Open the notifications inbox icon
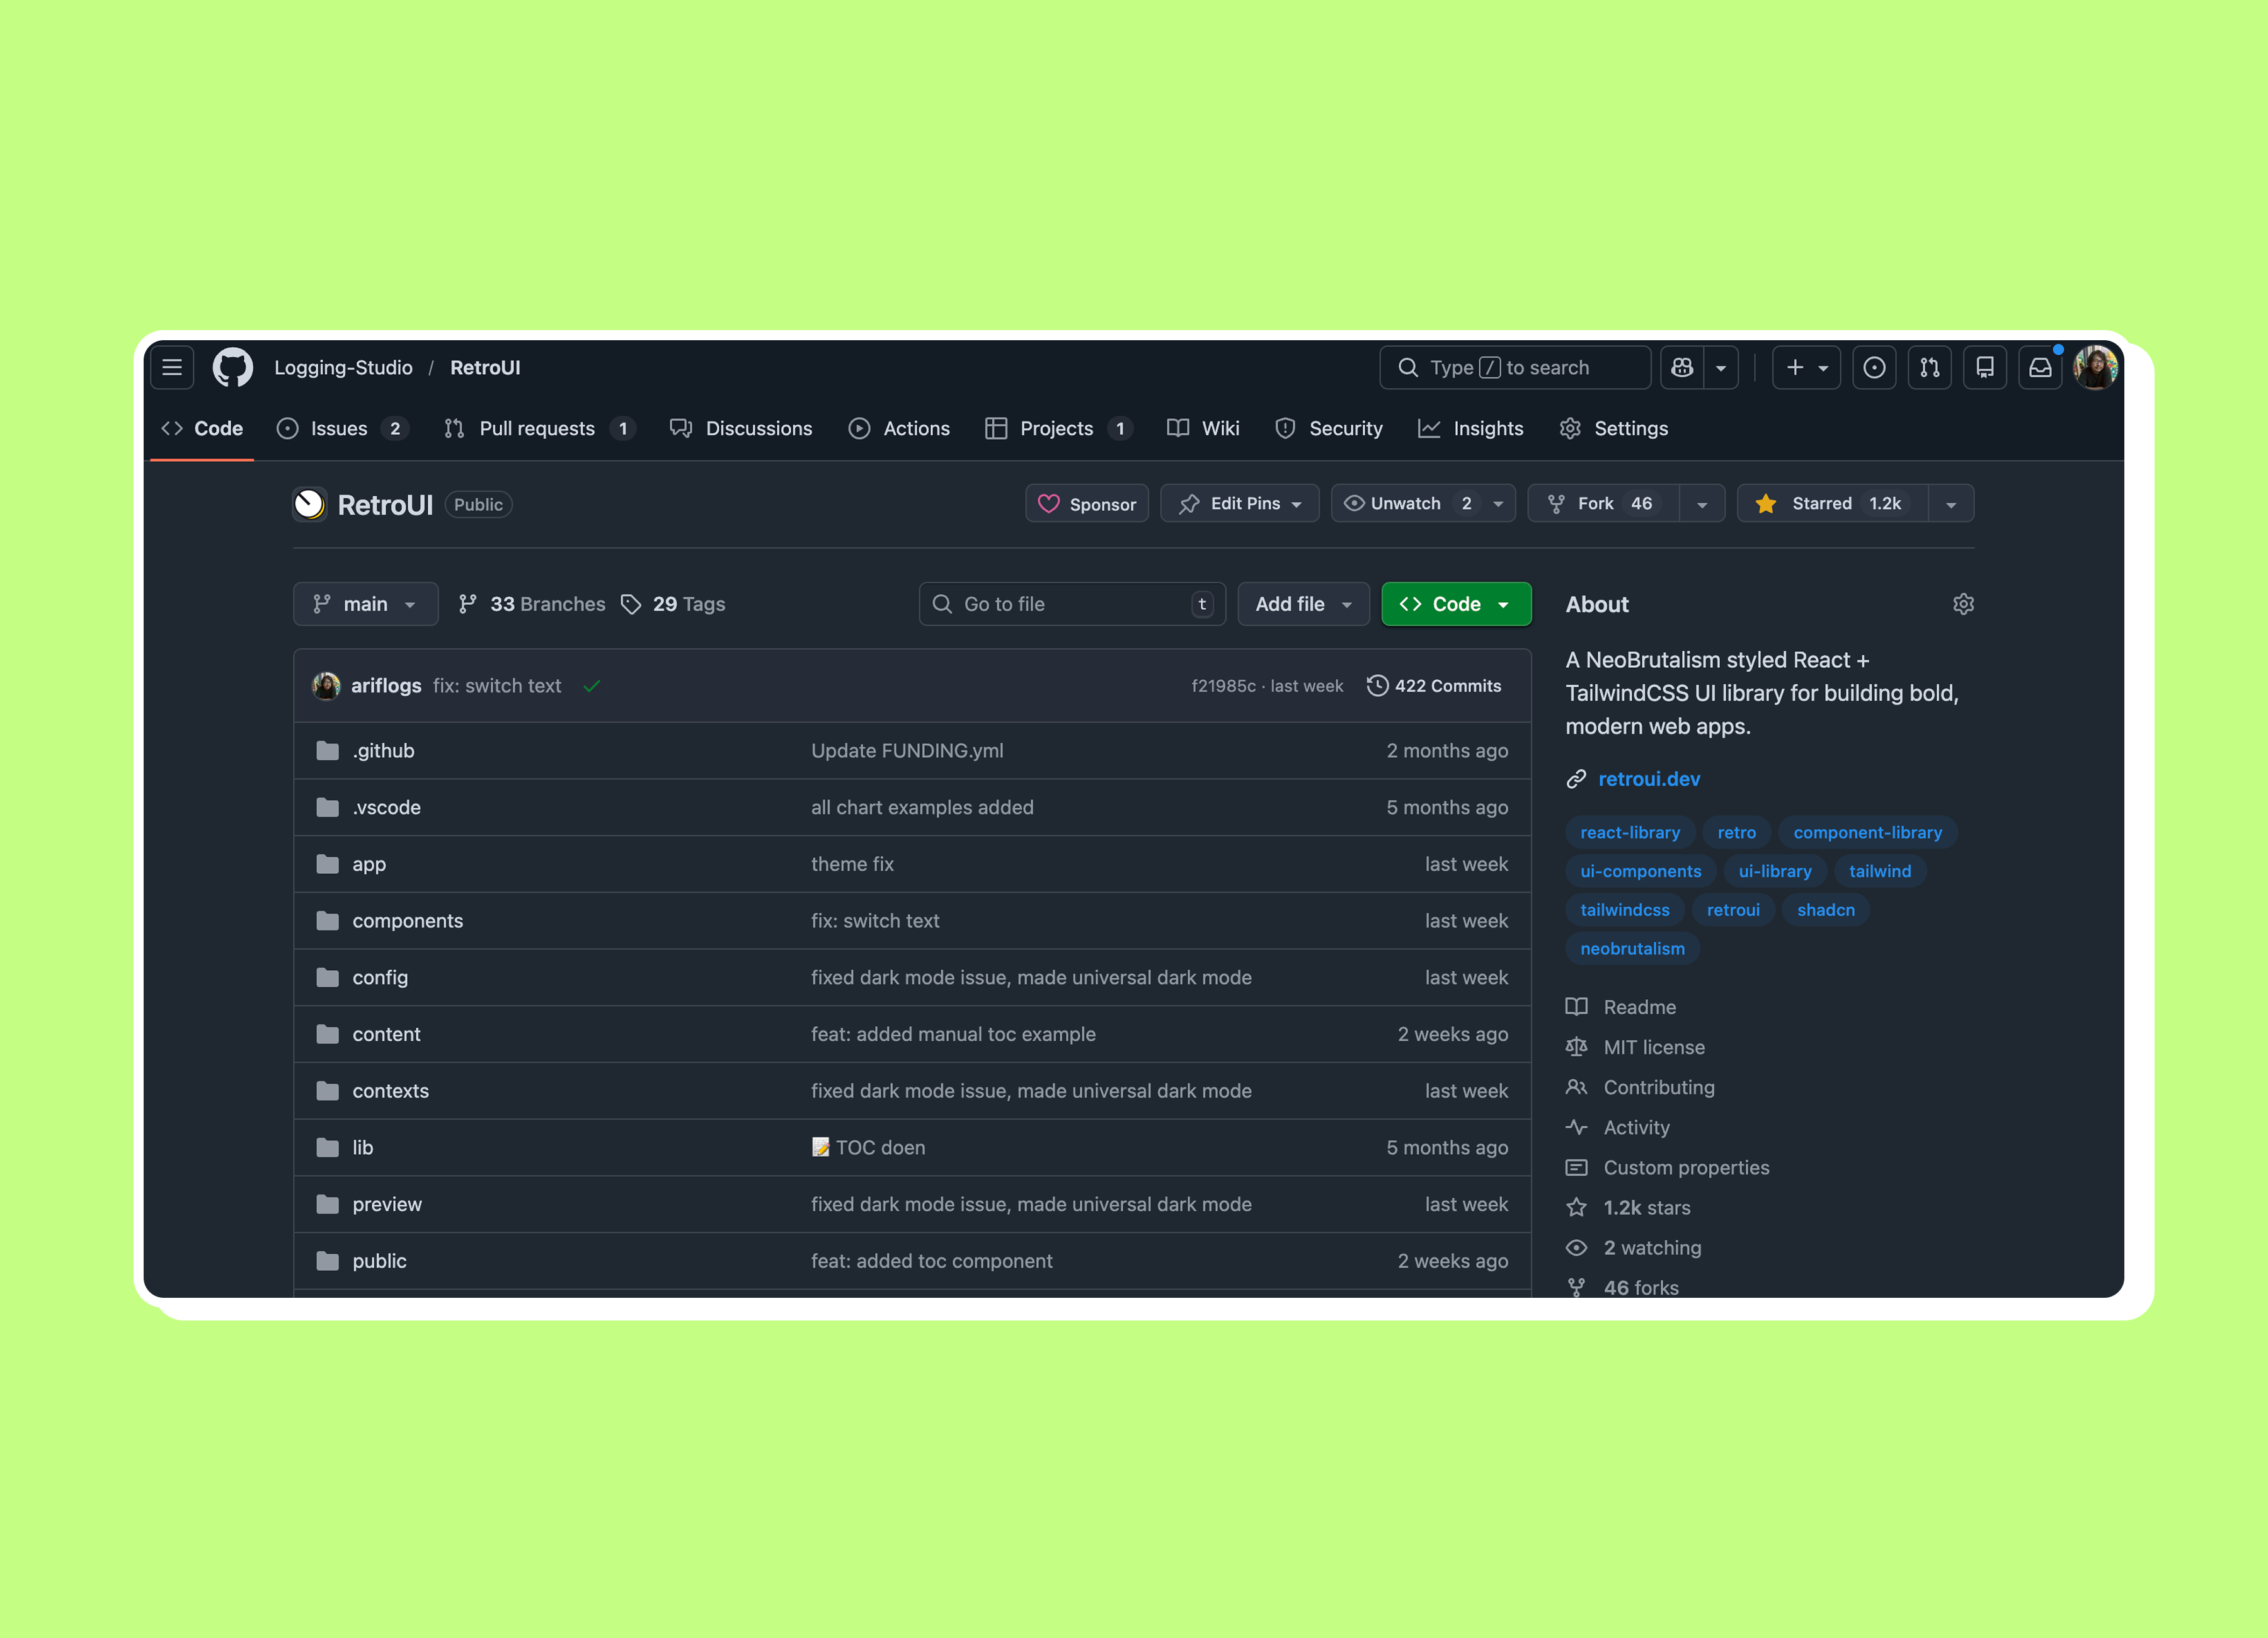The image size is (2268, 1638). pyautogui.click(x=2040, y=367)
